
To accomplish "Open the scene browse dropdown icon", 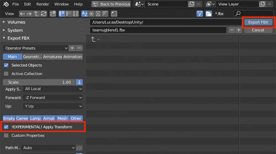I will [139, 4].
